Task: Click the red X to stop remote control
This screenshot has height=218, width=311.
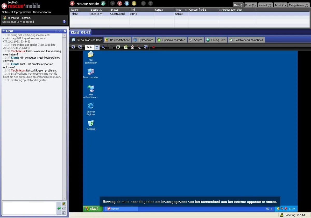Action: [153, 47]
